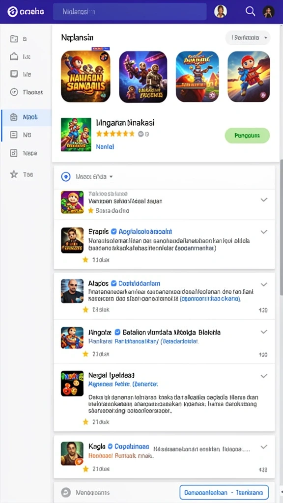The height and width of the screenshot is (503, 283).
Task: Expand the 'Vemıpen' entry chevron
Action: pyautogui.click(x=264, y=200)
